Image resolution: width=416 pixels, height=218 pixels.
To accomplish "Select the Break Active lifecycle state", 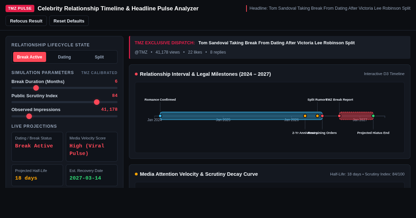I will (29, 57).
